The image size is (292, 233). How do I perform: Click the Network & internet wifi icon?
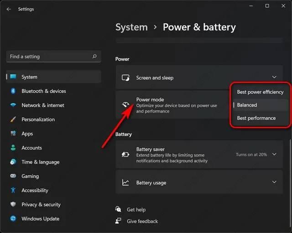[13, 105]
